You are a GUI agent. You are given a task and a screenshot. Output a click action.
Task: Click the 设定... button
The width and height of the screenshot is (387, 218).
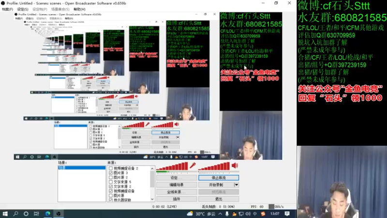(177, 178)
